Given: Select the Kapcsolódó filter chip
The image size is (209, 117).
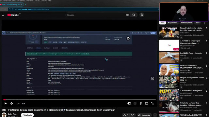Looking at the screenshot, I should pyautogui.click(x=172, y=23).
